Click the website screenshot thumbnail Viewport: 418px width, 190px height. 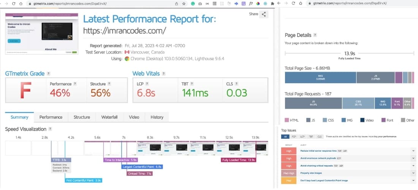pos(41,34)
